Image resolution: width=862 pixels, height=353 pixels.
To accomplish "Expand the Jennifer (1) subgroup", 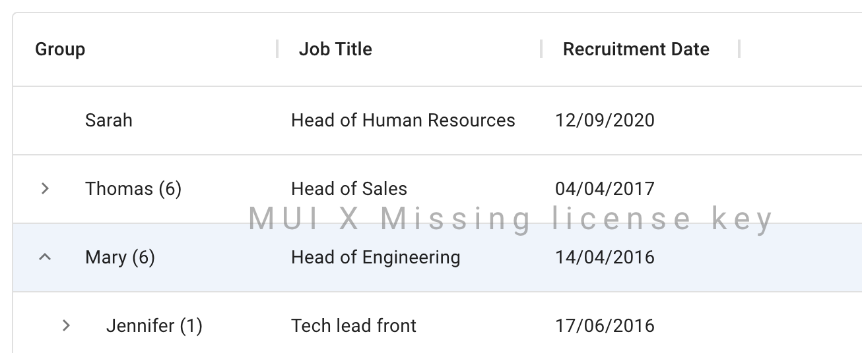I will click(66, 325).
